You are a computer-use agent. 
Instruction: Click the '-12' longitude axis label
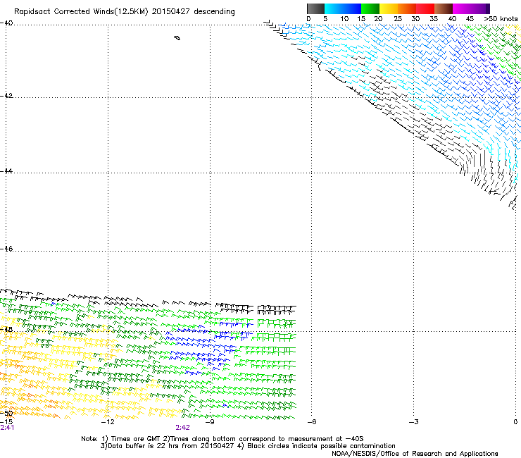click(107, 422)
